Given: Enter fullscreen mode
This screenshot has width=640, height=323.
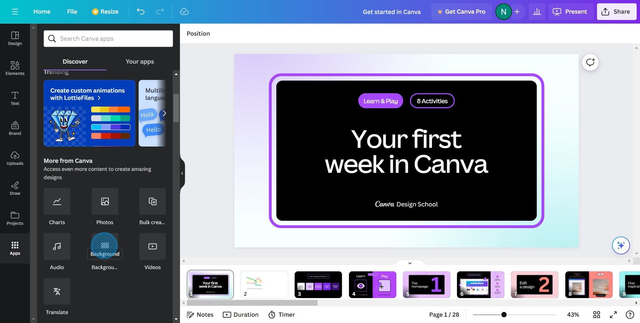Looking at the screenshot, I should click(x=613, y=315).
